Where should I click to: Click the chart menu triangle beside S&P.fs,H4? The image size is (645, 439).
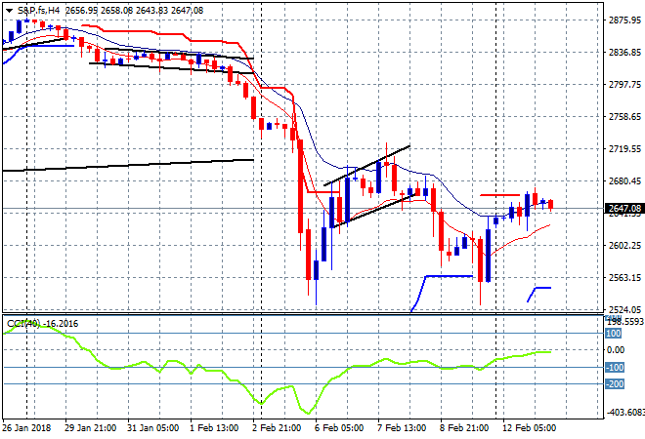click(9, 11)
